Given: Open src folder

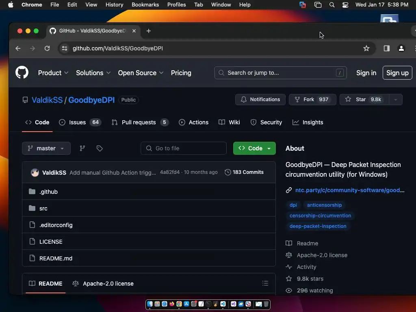Looking at the screenshot, I should point(43,208).
